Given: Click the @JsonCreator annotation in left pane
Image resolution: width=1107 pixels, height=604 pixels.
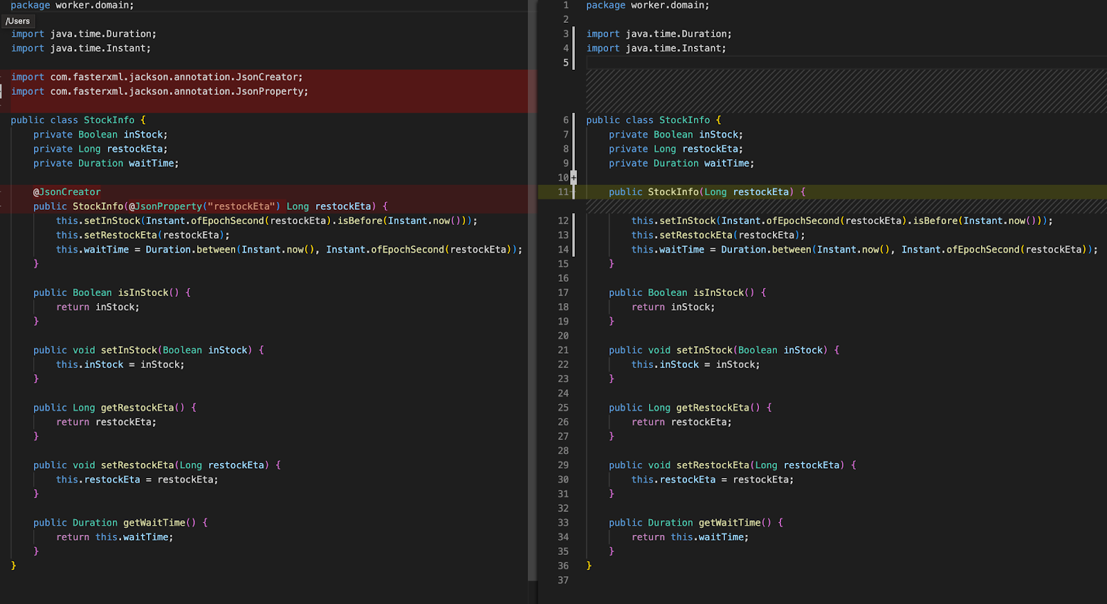Looking at the screenshot, I should tap(67, 192).
